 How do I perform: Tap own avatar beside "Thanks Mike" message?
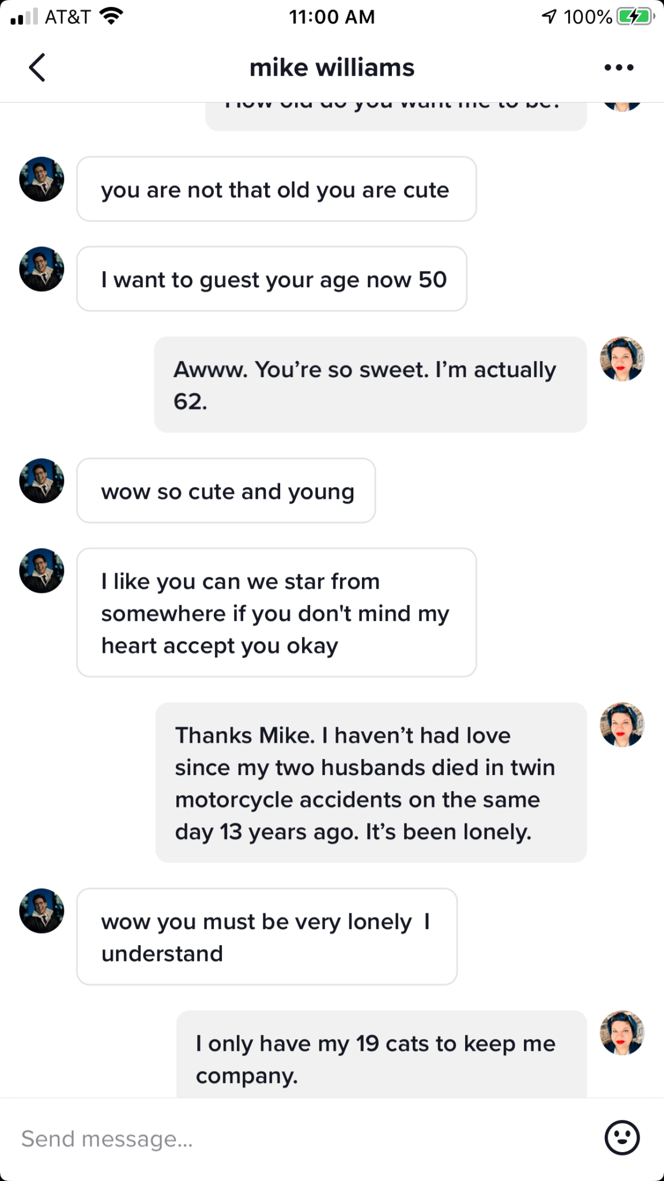click(622, 725)
